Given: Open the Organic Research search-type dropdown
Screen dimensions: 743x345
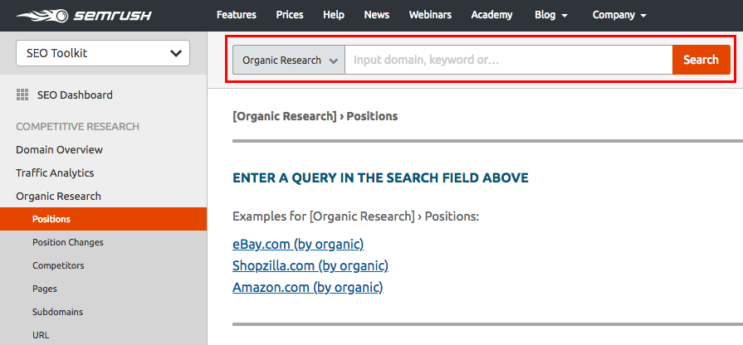Looking at the screenshot, I should coord(289,60).
